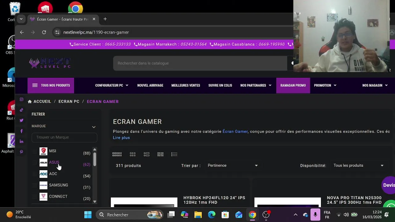Click the brand list scrollbar thumb
This screenshot has width=395, height=222.
click(95, 159)
